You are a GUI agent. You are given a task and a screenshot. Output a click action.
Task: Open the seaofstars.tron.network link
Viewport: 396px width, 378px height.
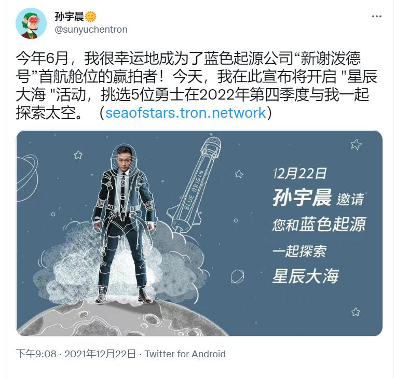[186, 113]
